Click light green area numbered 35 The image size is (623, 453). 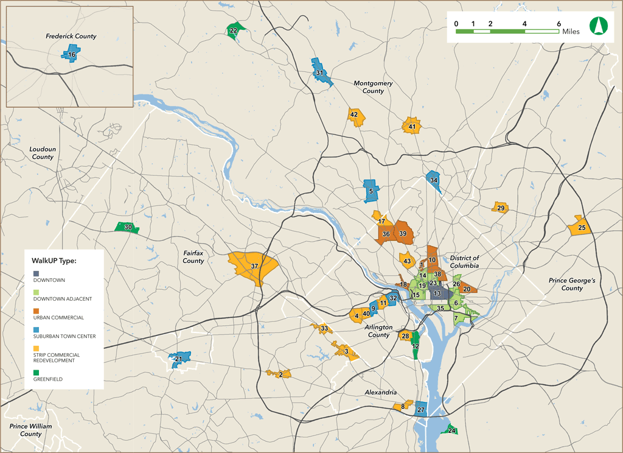(439, 308)
